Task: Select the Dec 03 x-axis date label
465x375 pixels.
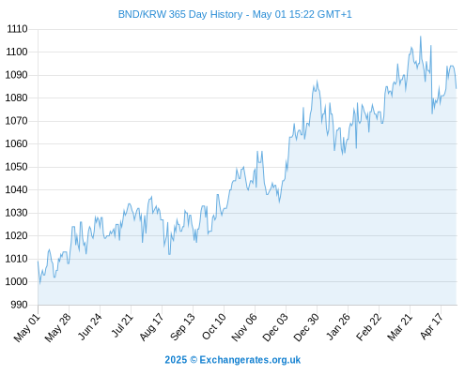Action: pyautogui.click(x=275, y=327)
